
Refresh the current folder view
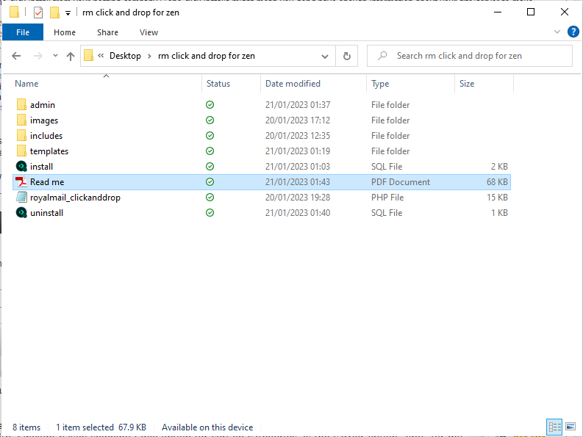[346, 56]
